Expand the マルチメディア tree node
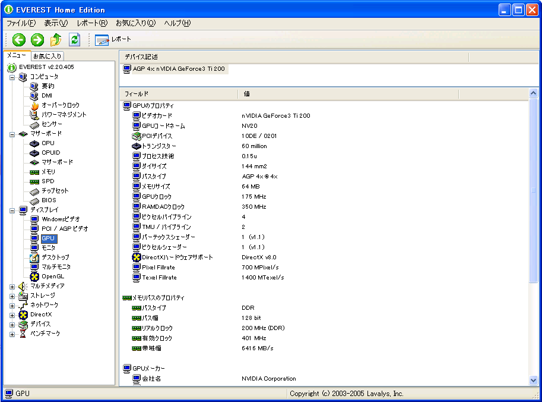The height and width of the screenshot is (402, 542). click(12, 287)
